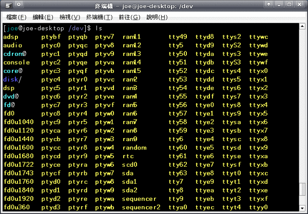Click the ls command text
The height and width of the screenshot is (214, 308).
click(x=99, y=28)
